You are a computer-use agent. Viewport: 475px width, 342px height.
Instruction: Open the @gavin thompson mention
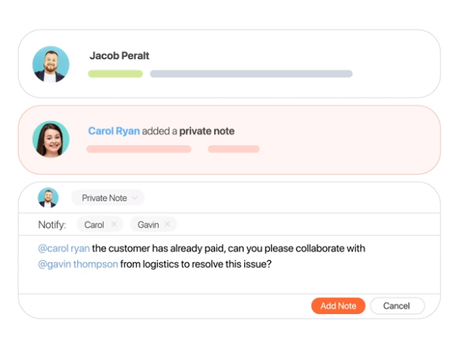(78, 264)
